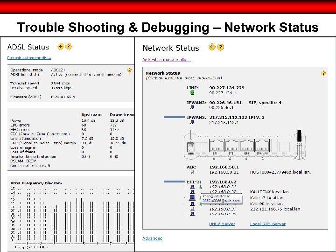Open the DHCP Server link
The height and width of the screenshot is (252, 336).
coord(222,224)
